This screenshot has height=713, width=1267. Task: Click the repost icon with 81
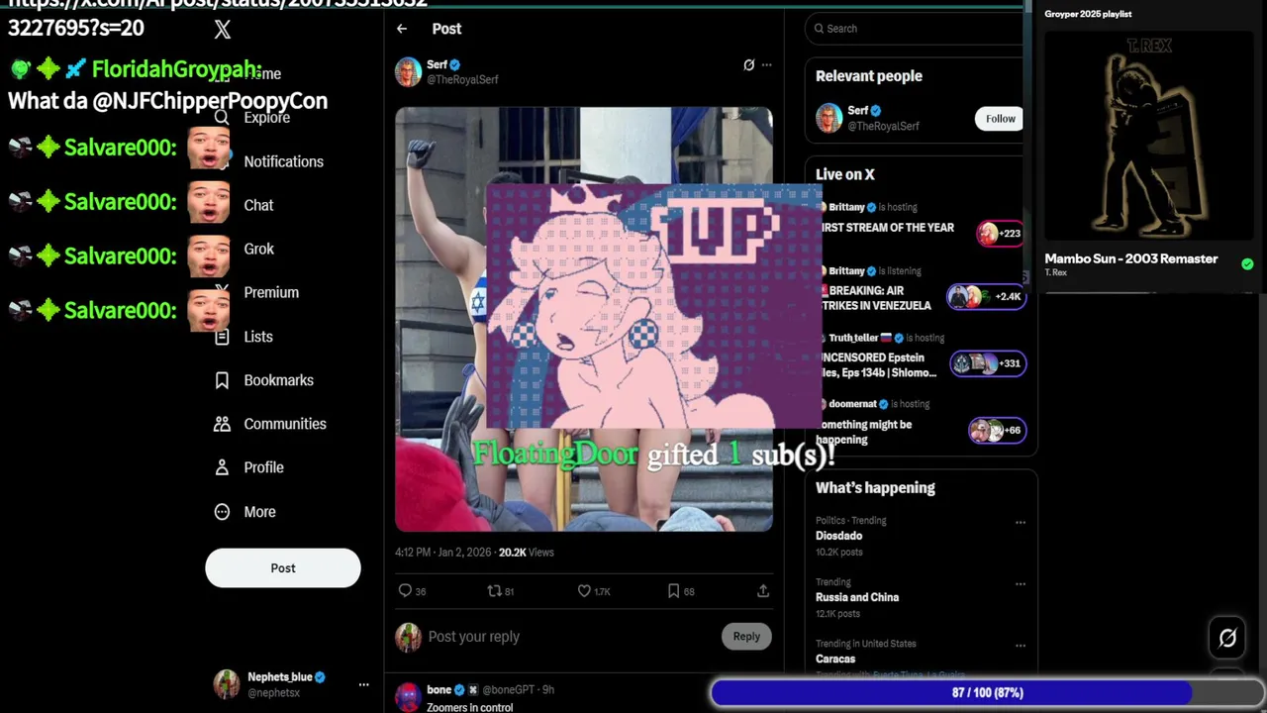tap(494, 591)
